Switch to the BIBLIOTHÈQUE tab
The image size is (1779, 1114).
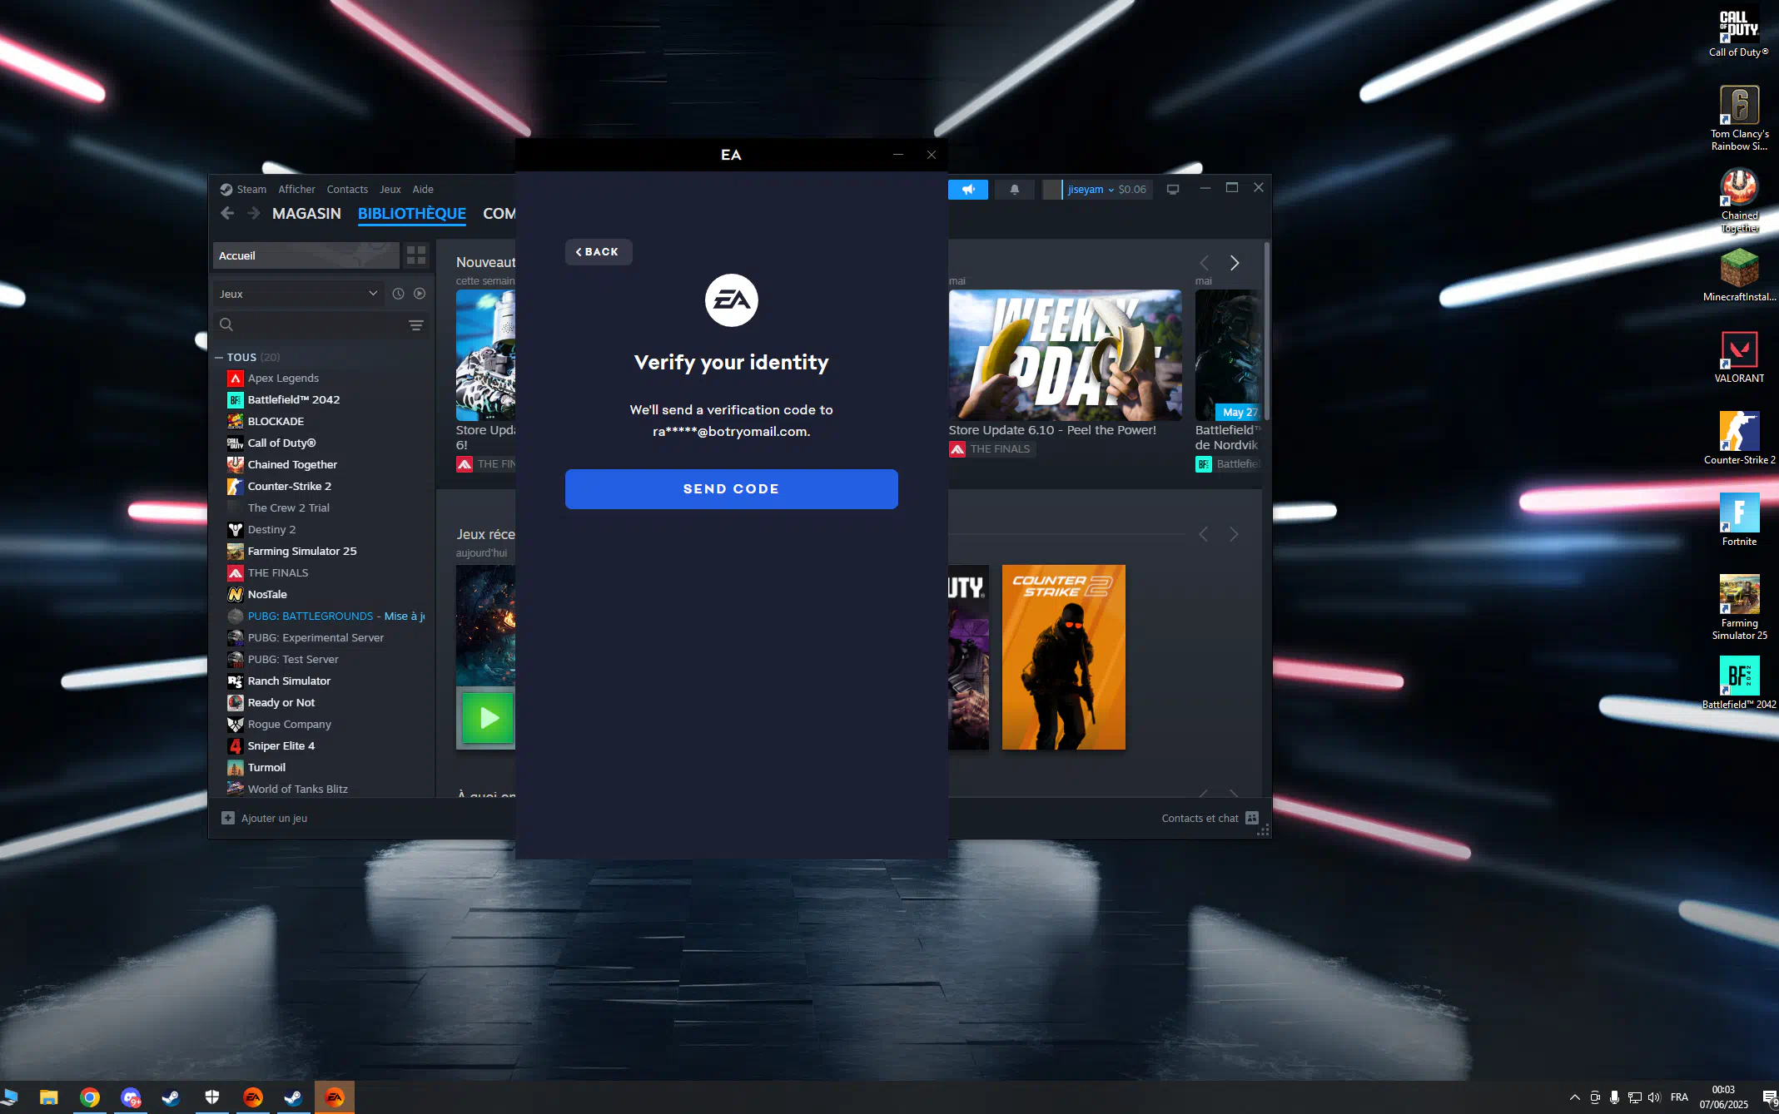point(411,213)
